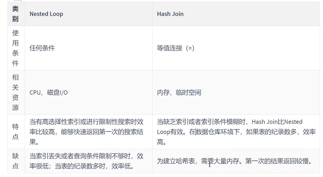Click the 类别 header cell
This screenshot has height=177, width=323.
[x=16, y=14]
